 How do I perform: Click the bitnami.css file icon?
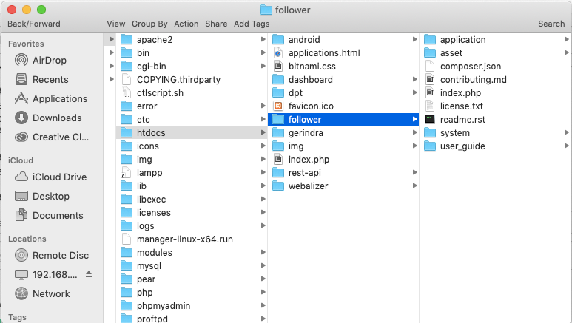[278, 66]
